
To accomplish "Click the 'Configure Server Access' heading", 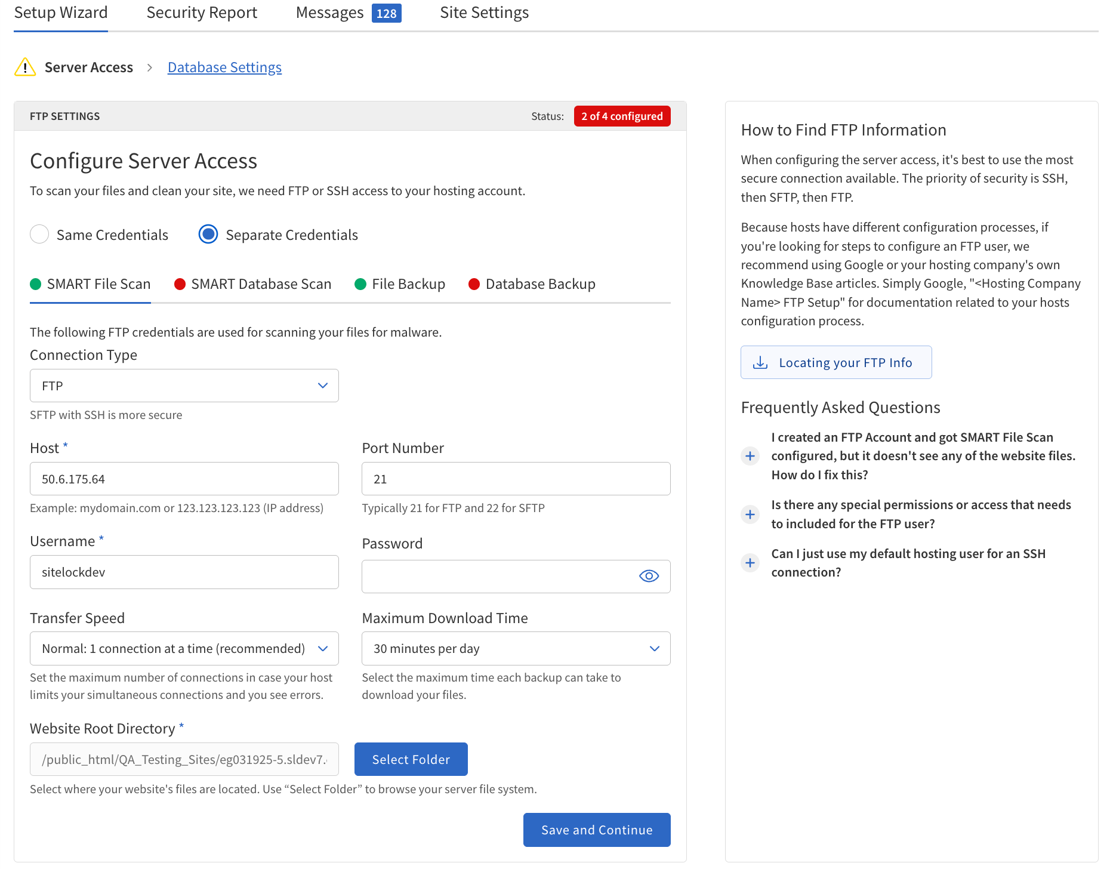I will click(x=143, y=161).
